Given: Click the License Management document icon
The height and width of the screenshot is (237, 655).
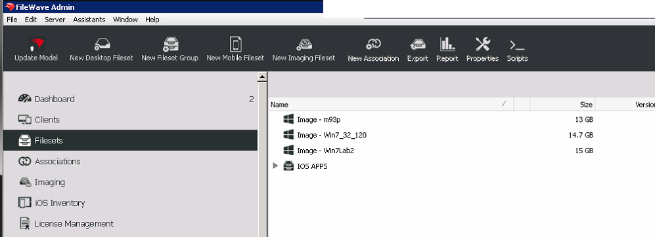Looking at the screenshot, I should click(x=25, y=224).
